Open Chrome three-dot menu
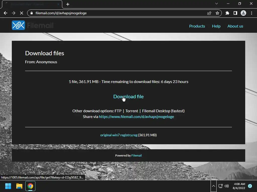Viewport: 257px width, 192px height. click(x=251, y=13)
